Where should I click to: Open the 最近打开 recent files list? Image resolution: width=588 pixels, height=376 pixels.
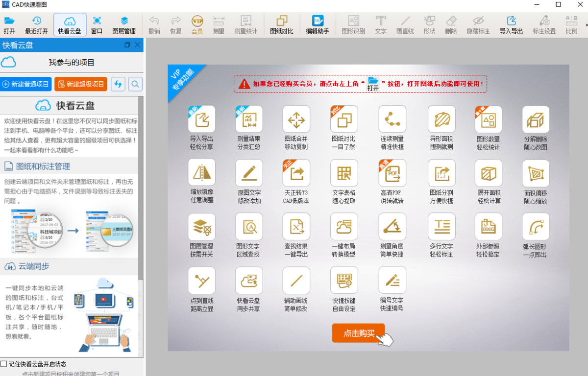(x=37, y=25)
